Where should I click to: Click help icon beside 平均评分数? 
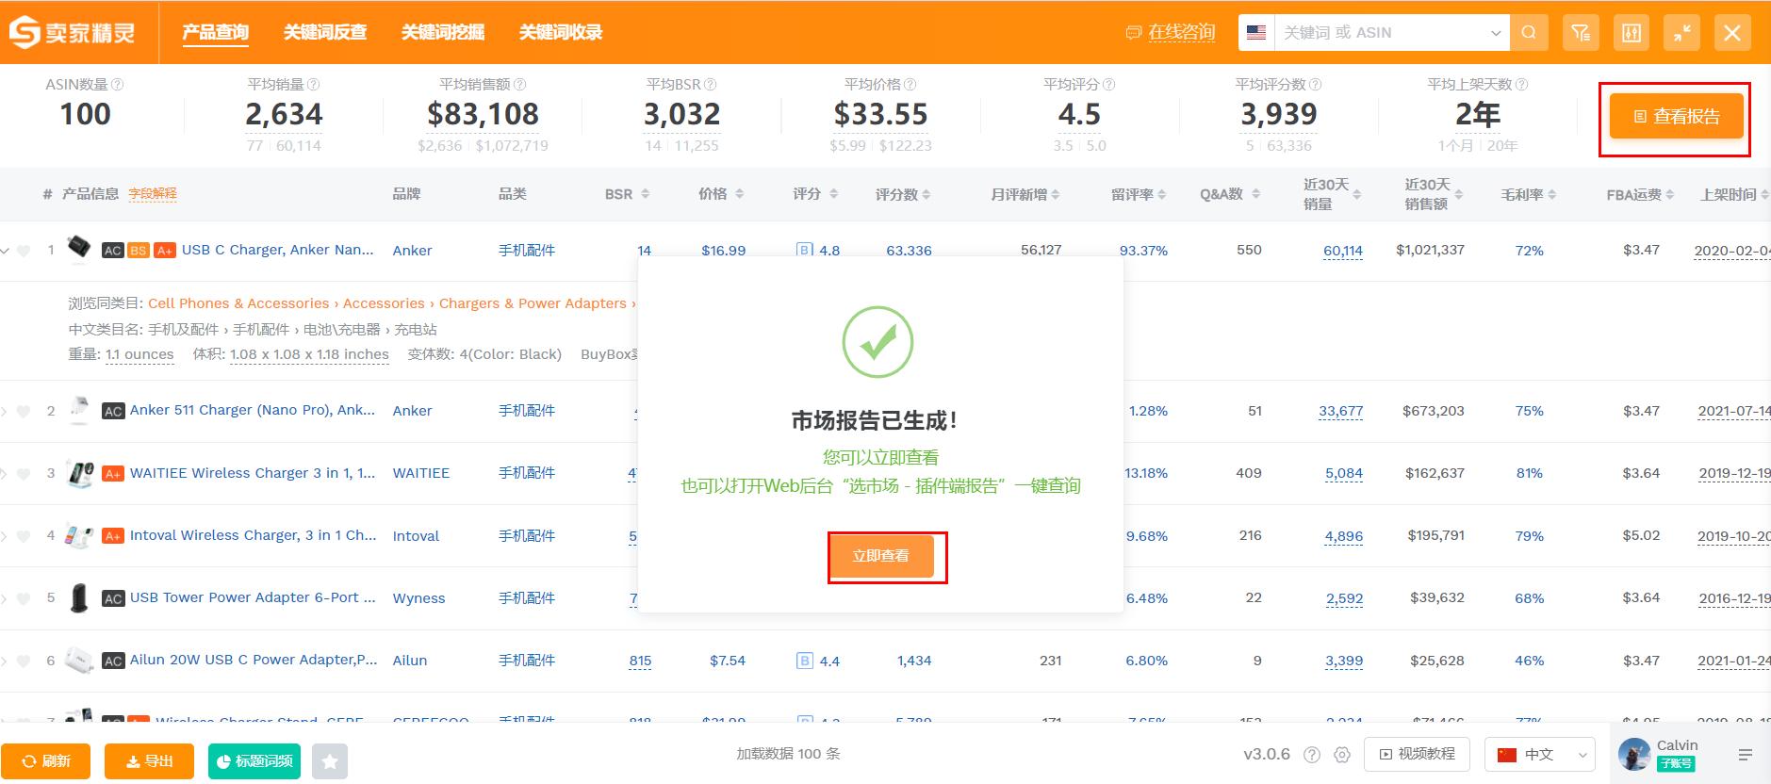[x=1316, y=85]
